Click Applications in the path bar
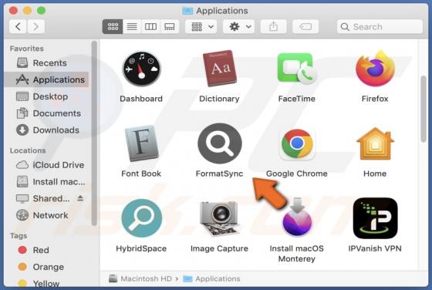The width and height of the screenshot is (432, 290). click(211, 278)
